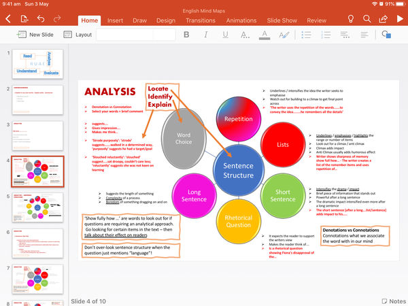Screen dimensions: 408x306
Task: Select the blue Sentence Structure circle
Action: click(239, 171)
